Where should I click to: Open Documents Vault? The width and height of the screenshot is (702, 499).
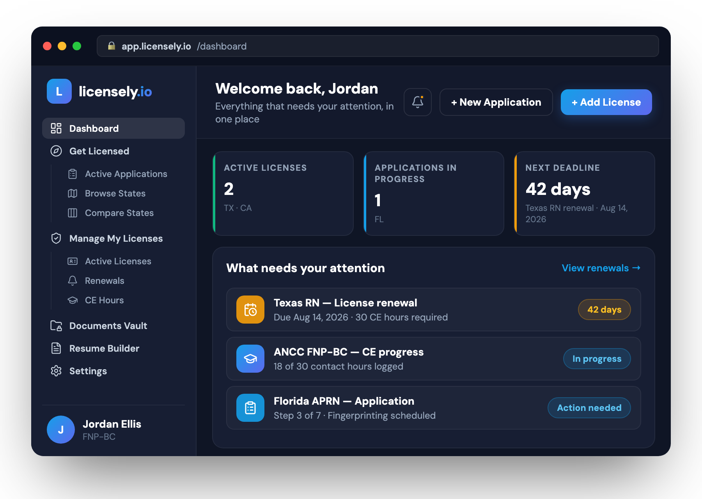[113, 326]
